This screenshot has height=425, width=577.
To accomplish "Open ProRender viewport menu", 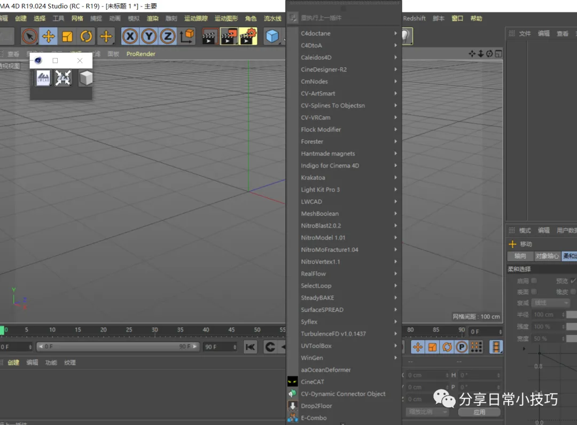I will (x=141, y=54).
